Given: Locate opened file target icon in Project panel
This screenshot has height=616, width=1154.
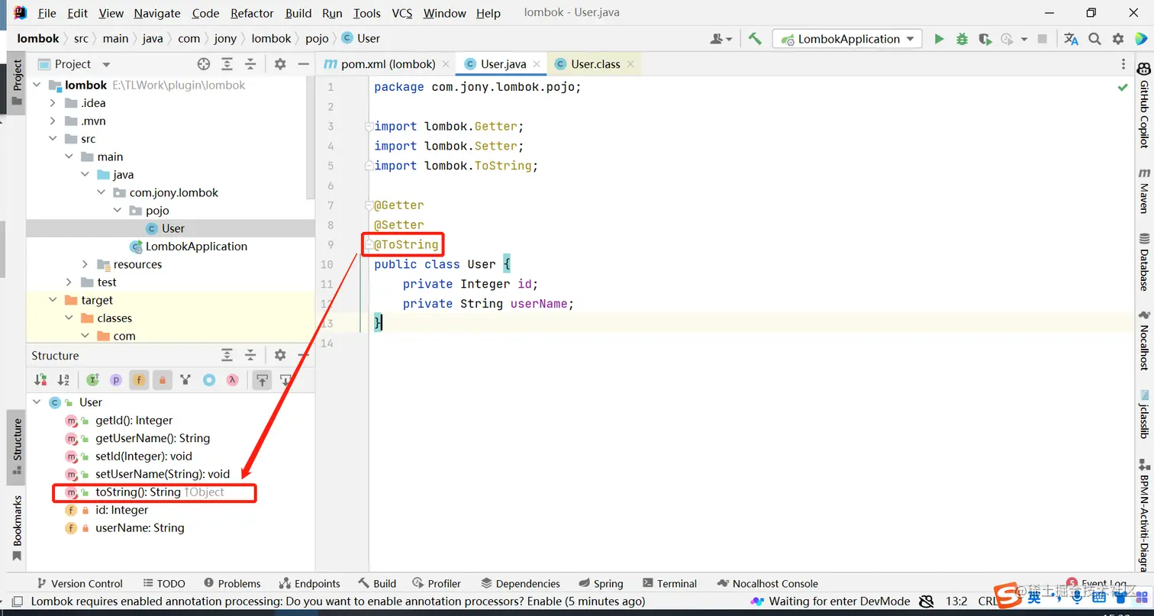Looking at the screenshot, I should point(204,64).
